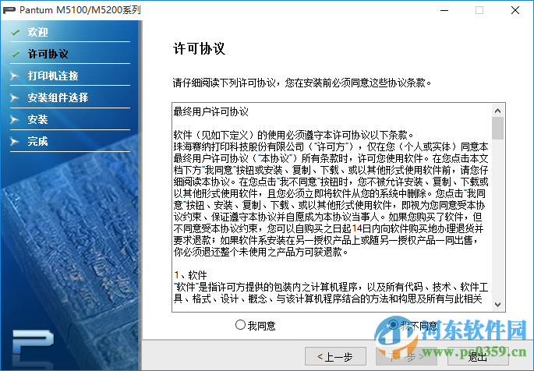Open the 安装组件选择 step in sidebar

pyautogui.click(x=58, y=97)
